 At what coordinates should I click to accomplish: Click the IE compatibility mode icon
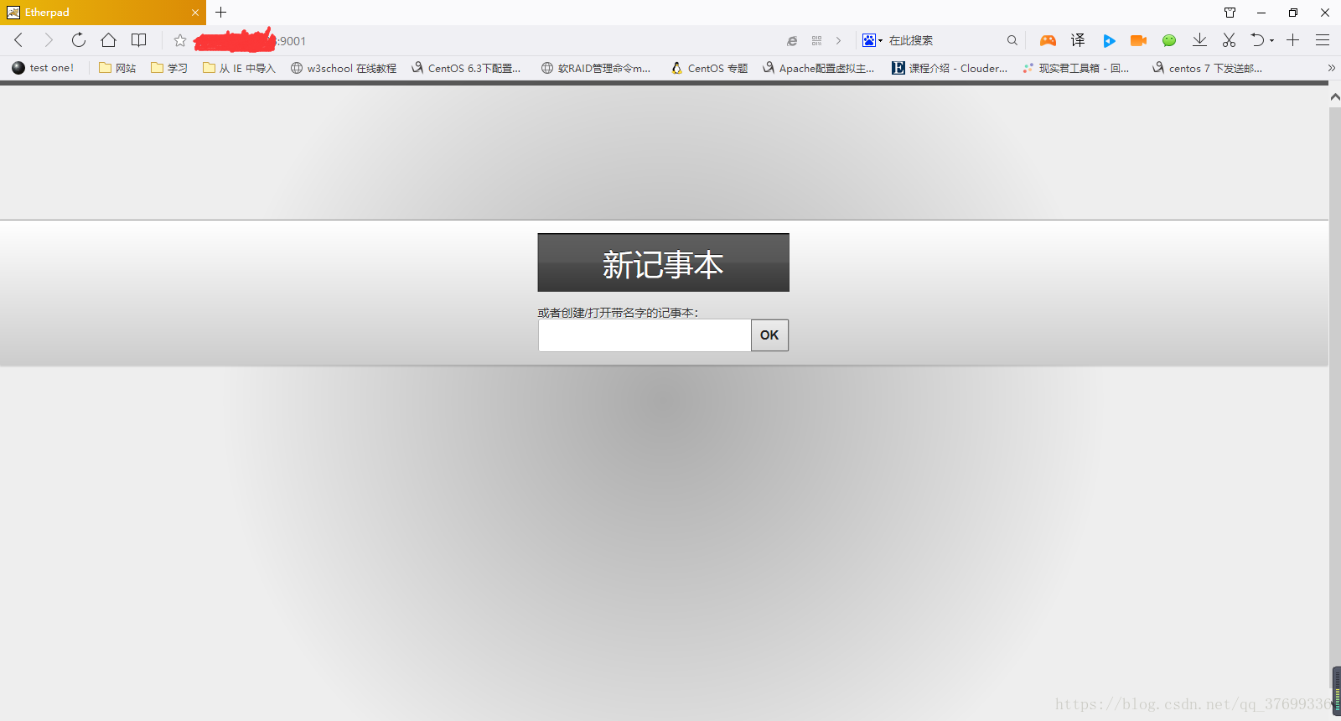point(792,40)
